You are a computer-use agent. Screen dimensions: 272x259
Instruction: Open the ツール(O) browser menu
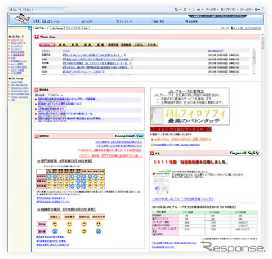[247, 10]
